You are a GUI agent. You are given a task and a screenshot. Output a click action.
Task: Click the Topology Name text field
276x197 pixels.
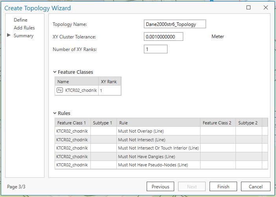(175, 24)
